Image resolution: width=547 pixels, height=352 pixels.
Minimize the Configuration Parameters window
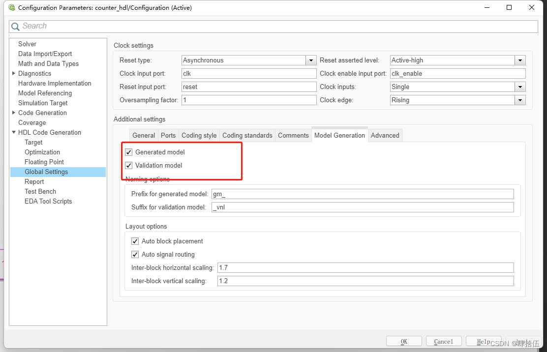(487, 7)
